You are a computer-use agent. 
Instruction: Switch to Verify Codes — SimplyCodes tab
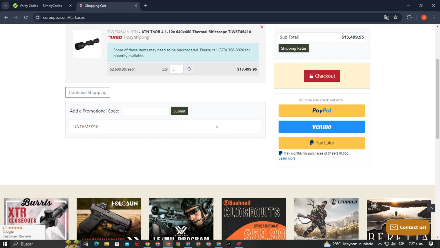coord(40,6)
